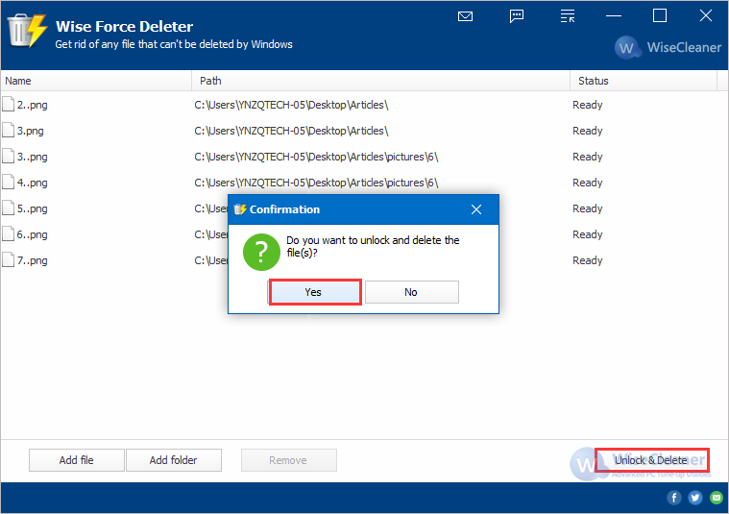Click the WiseCleaner brand text
The height and width of the screenshot is (514, 729).
[x=684, y=47]
